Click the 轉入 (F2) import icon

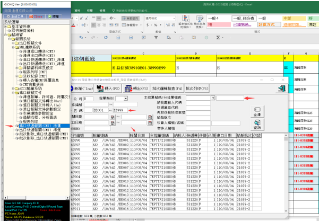101,87
